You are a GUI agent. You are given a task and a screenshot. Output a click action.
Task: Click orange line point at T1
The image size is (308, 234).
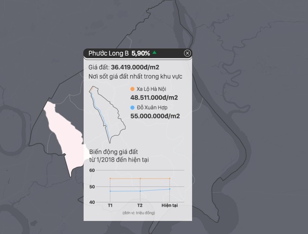pyautogui.click(x=110, y=178)
